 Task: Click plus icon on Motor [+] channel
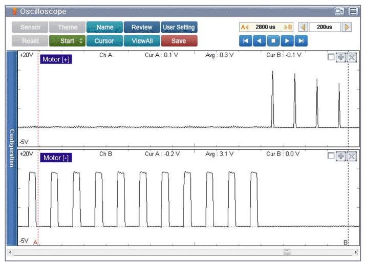pyautogui.click(x=340, y=57)
